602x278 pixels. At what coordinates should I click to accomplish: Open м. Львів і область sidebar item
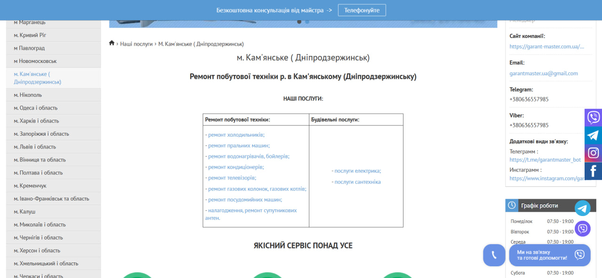click(35, 147)
